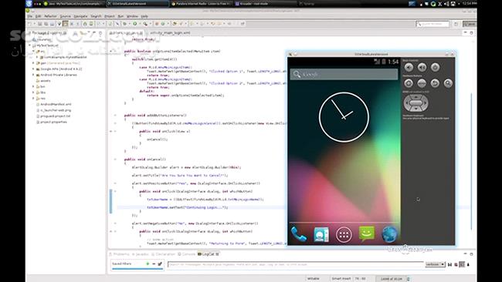Tap the analog clock widget

pos(344,117)
